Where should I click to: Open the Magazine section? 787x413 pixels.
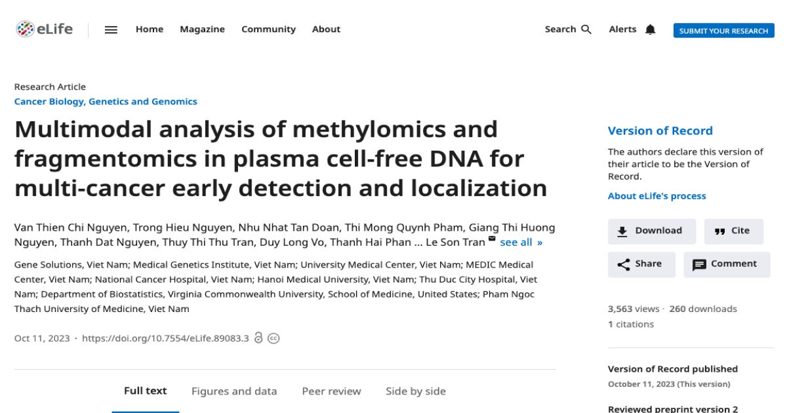202,29
